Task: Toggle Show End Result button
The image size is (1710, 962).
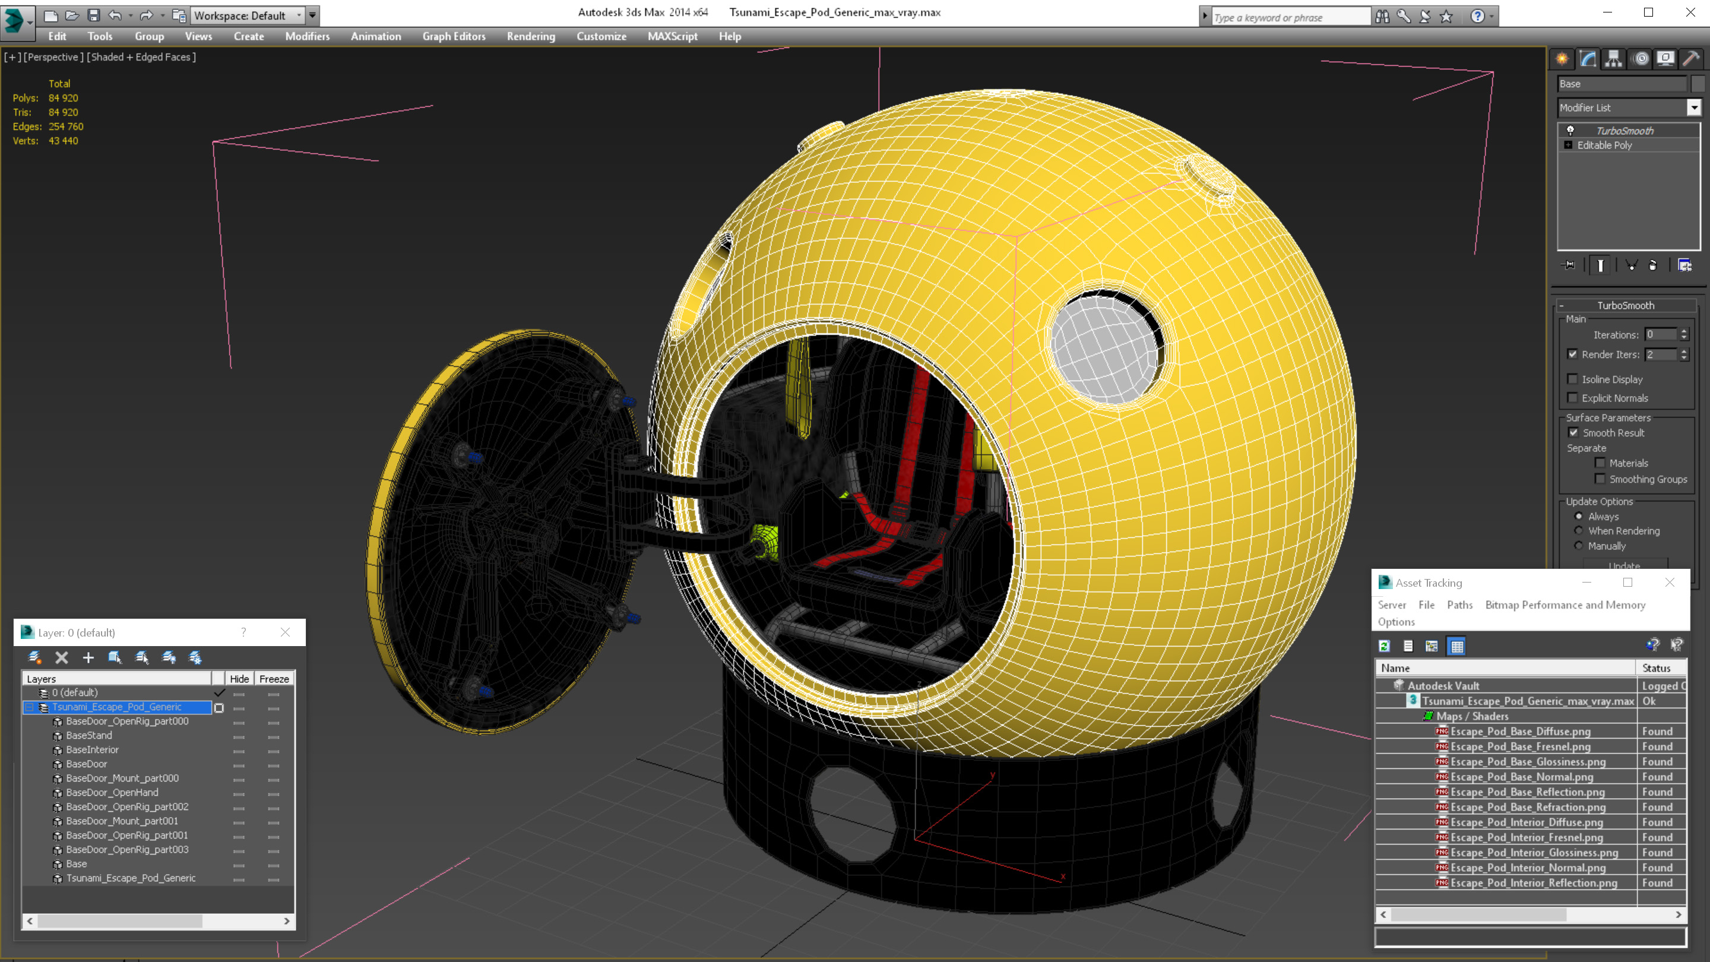Action: [x=1601, y=265]
